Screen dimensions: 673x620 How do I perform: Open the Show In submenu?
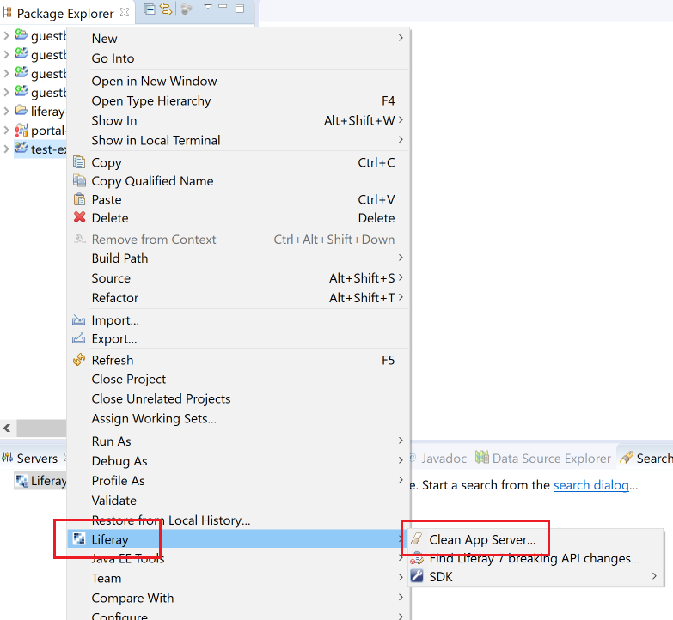(238, 120)
